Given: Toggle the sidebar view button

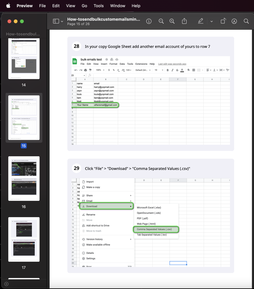Looking at the screenshot, I should tap(56, 21).
